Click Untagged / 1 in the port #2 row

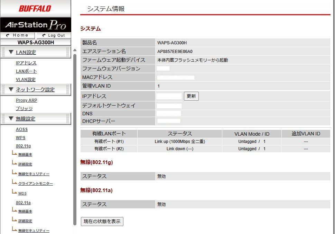(x=252, y=149)
